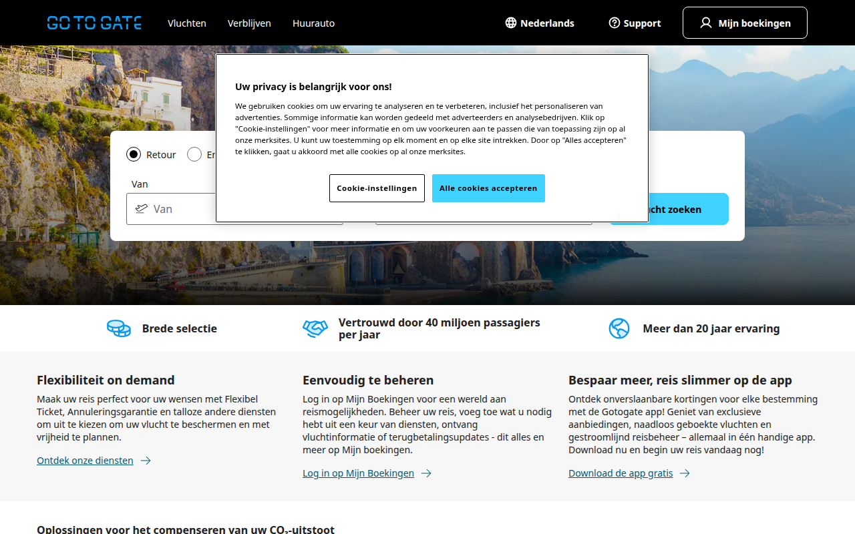Click the Eenvoudig te beheren heading
The width and height of the screenshot is (855, 534).
[x=368, y=380]
